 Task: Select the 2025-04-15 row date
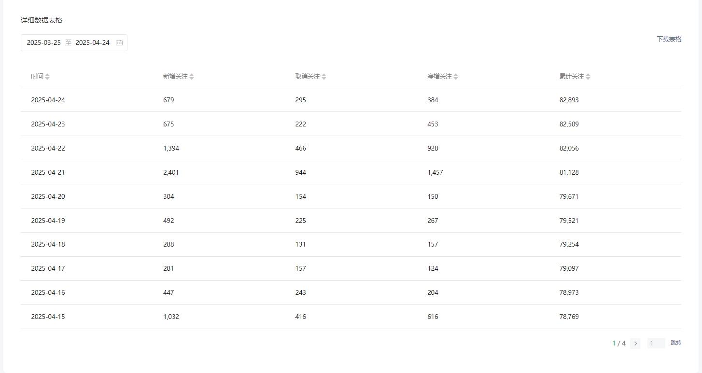[x=48, y=317]
